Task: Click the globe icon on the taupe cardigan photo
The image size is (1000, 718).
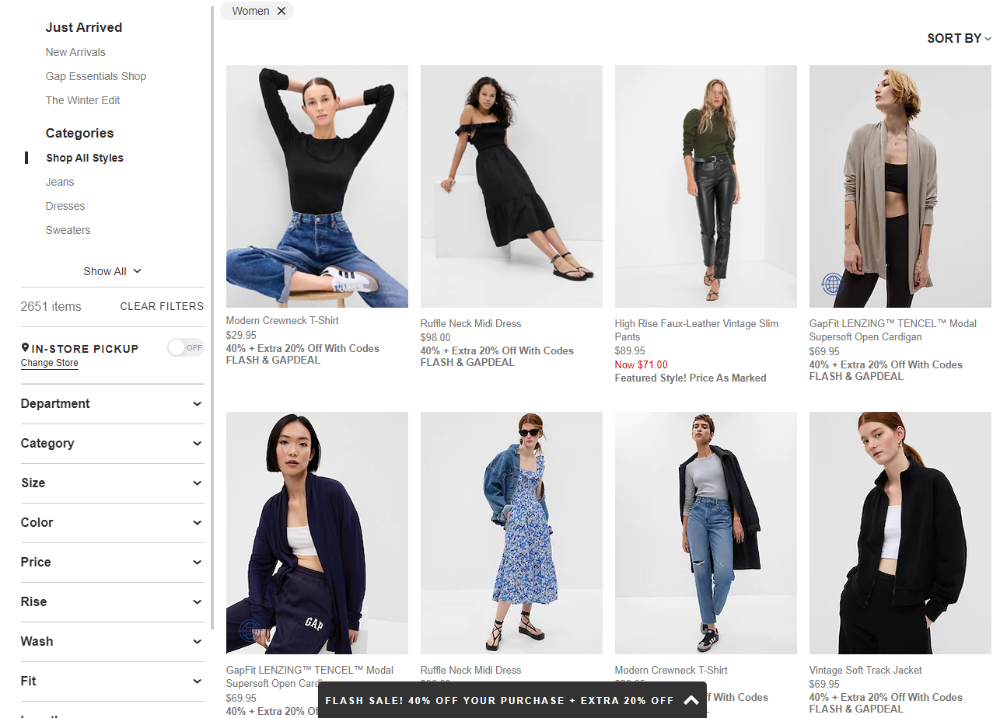Action: pos(833,284)
